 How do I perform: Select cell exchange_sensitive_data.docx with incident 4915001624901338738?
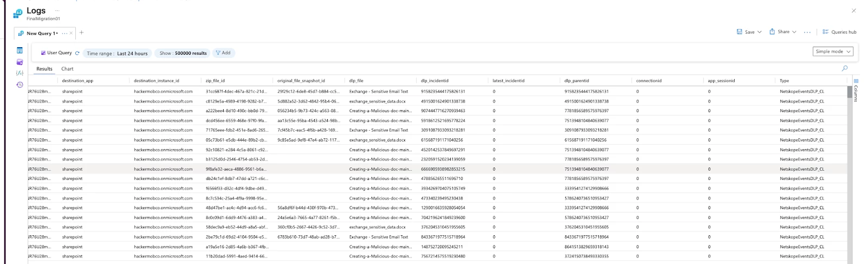pos(377,101)
